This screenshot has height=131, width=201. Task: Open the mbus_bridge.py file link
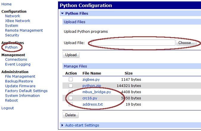(x=96, y=92)
